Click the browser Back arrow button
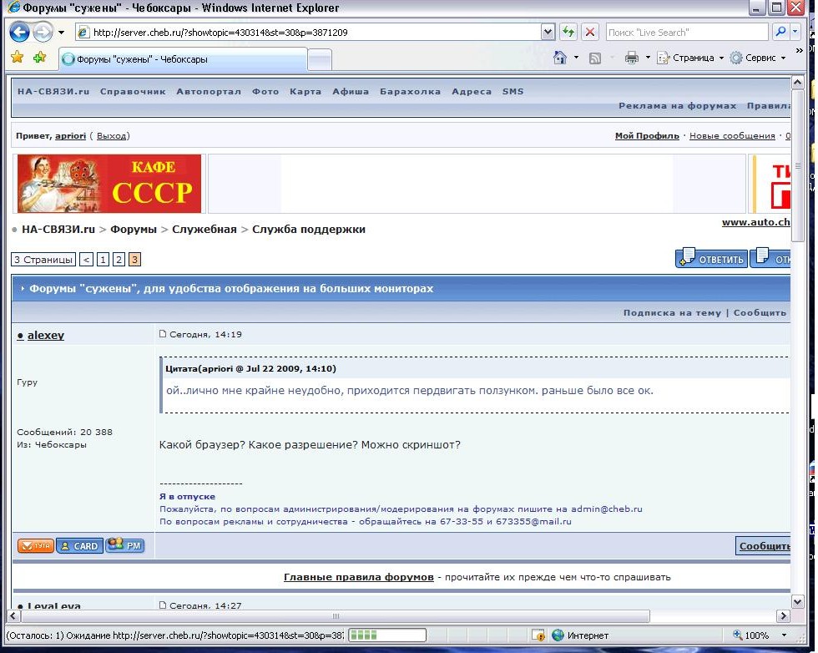 coord(20,33)
